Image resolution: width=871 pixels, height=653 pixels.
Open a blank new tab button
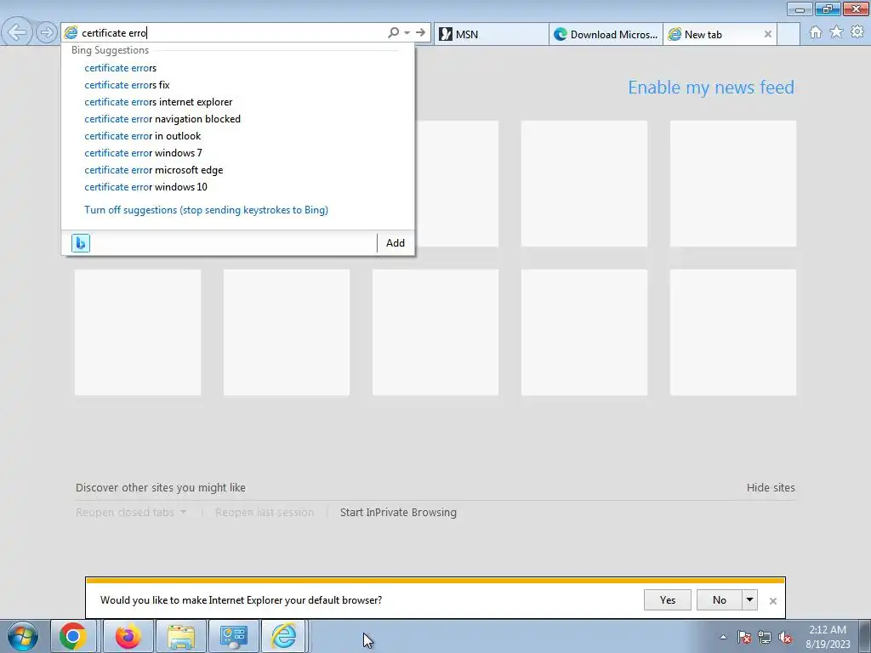coord(788,34)
